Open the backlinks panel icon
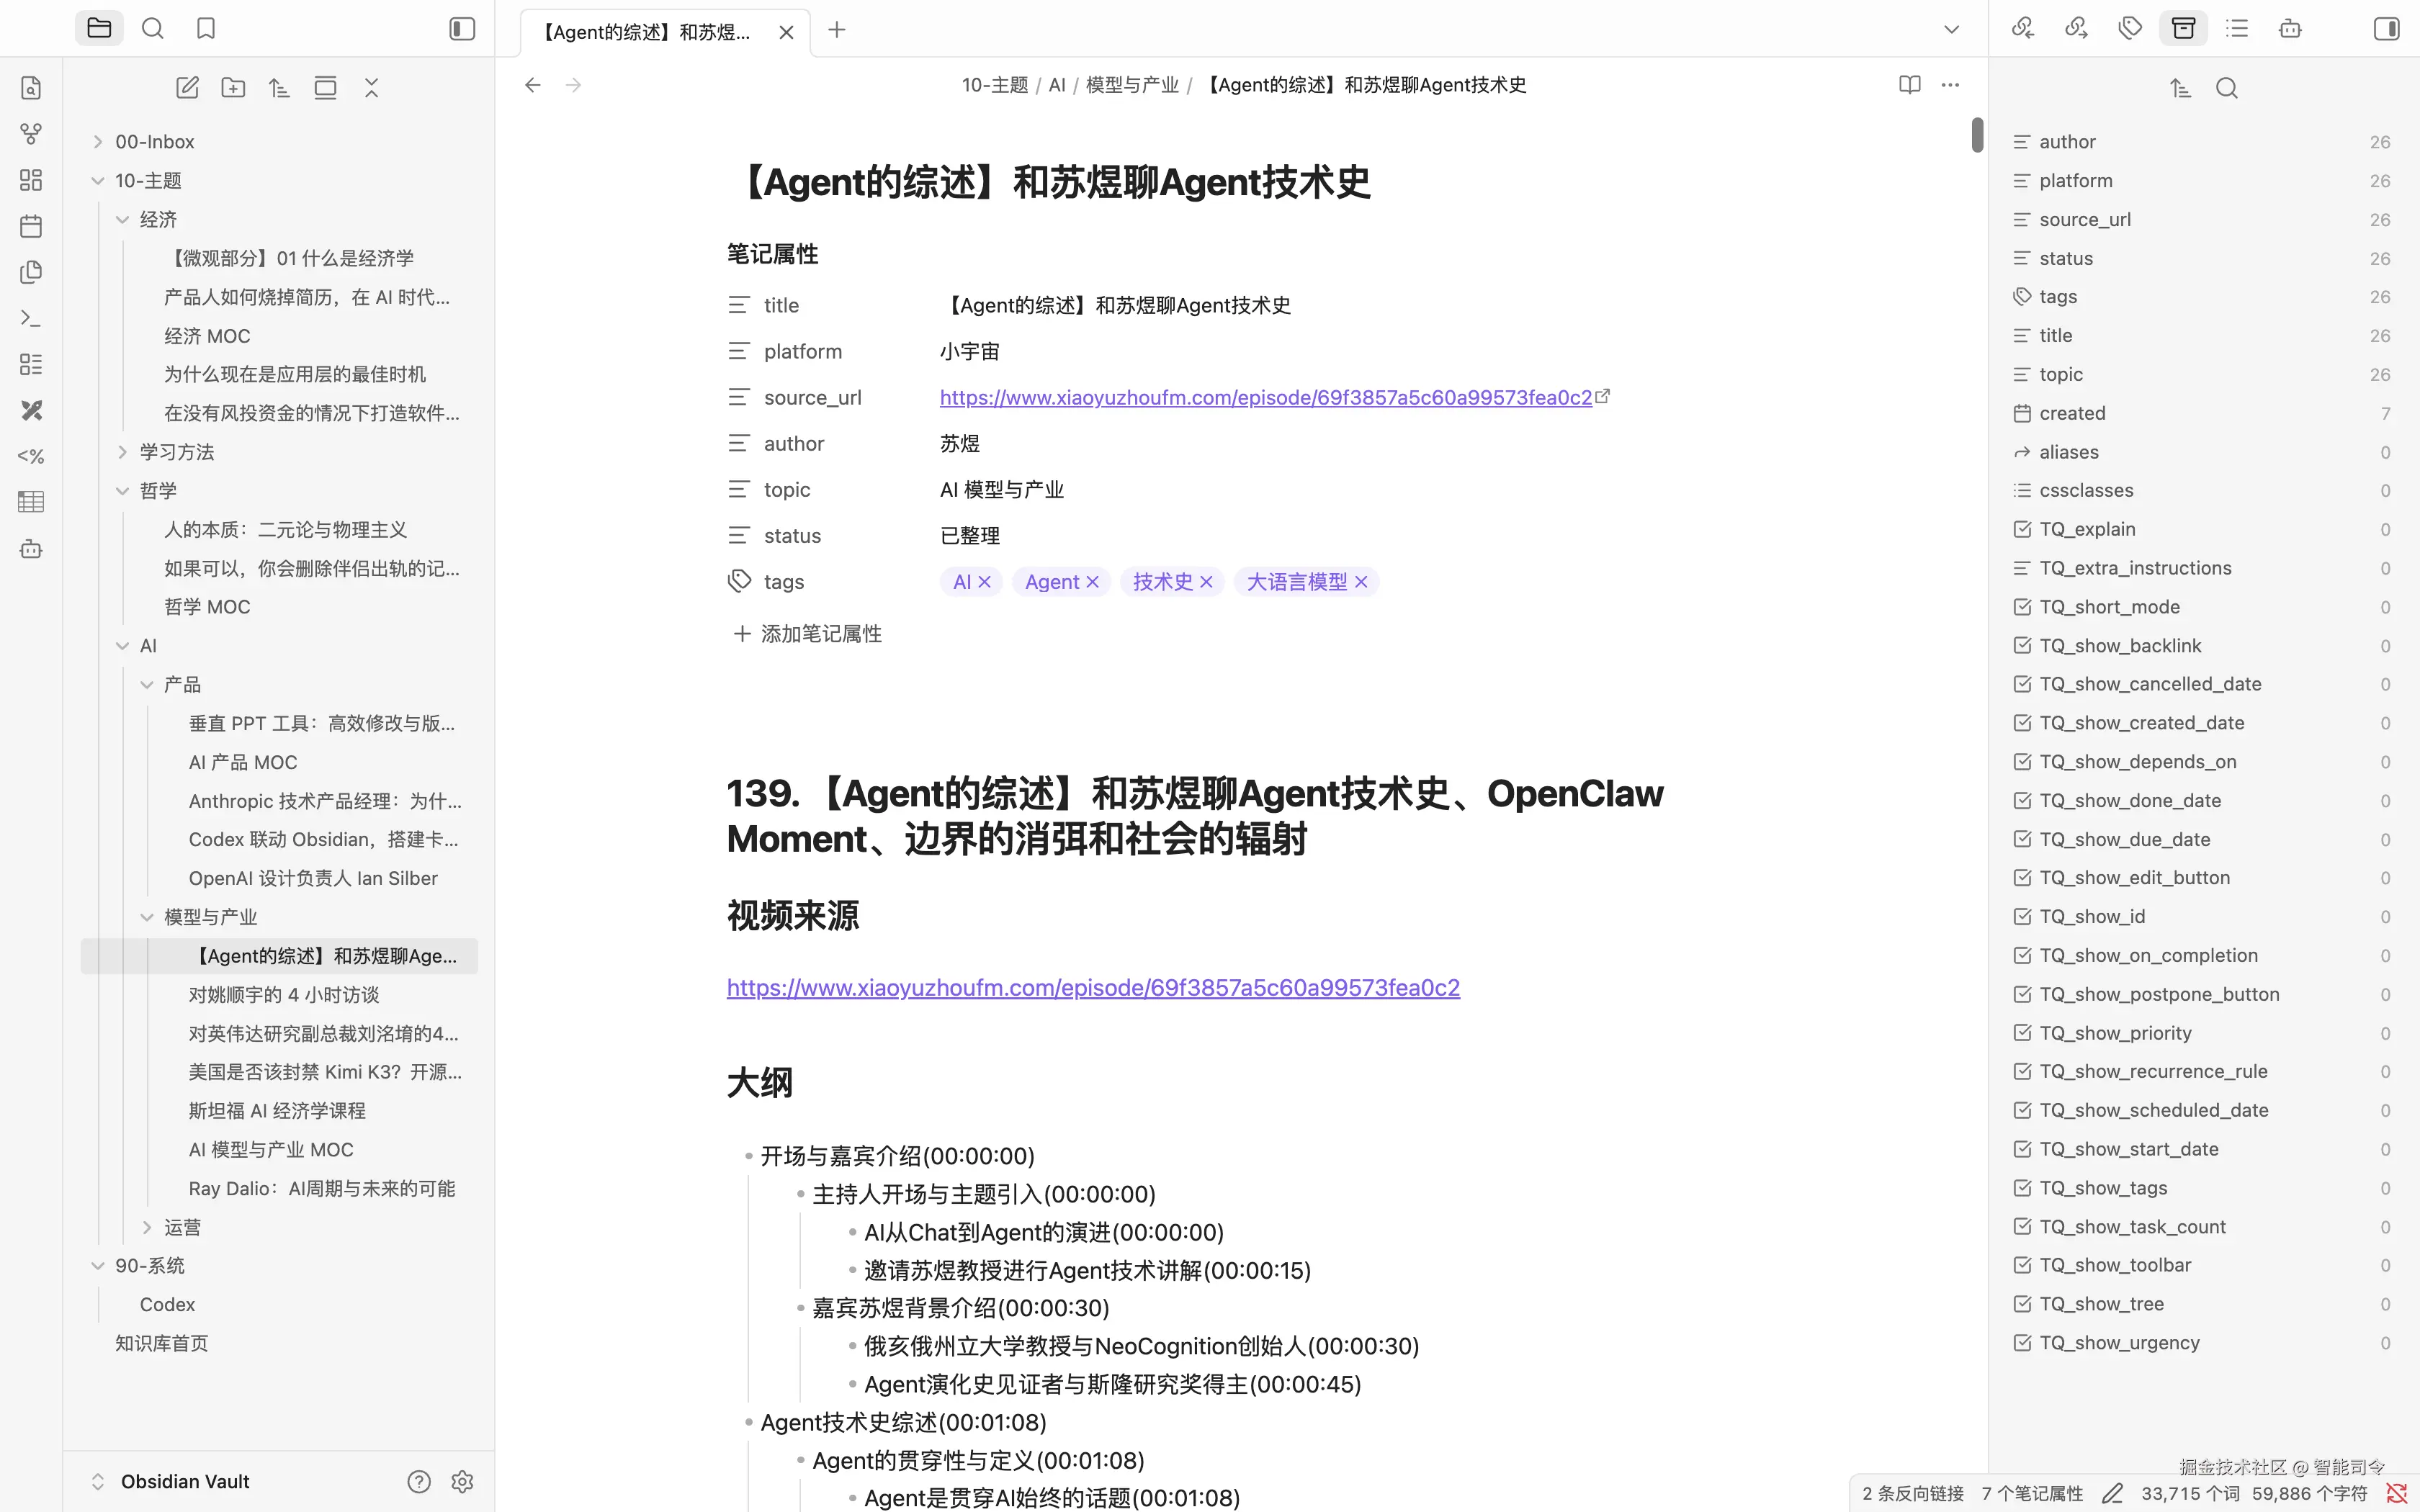The width and height of the screenshot is (2420, 1512). tap(2023, 29)
